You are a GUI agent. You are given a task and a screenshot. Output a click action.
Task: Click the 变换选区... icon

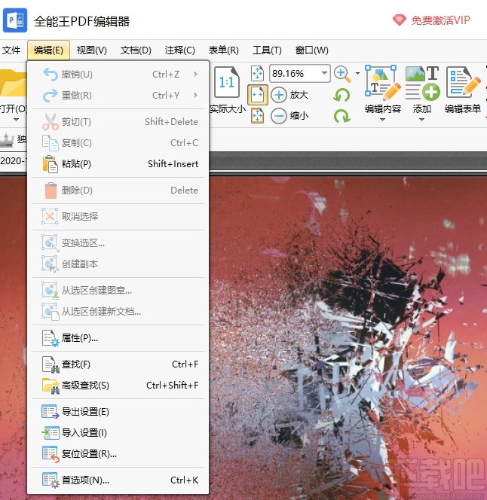51,243
